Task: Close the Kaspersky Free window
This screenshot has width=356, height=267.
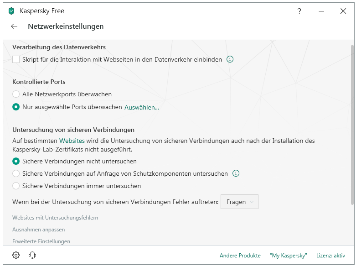Action: coord(343,11)
